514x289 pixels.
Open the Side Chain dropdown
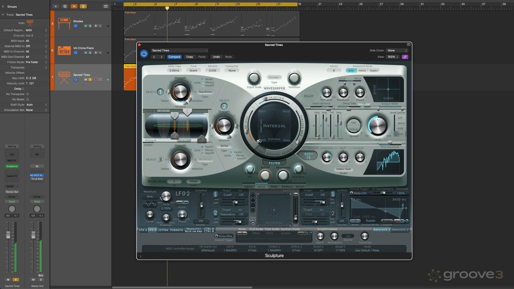tap(397, 51)
